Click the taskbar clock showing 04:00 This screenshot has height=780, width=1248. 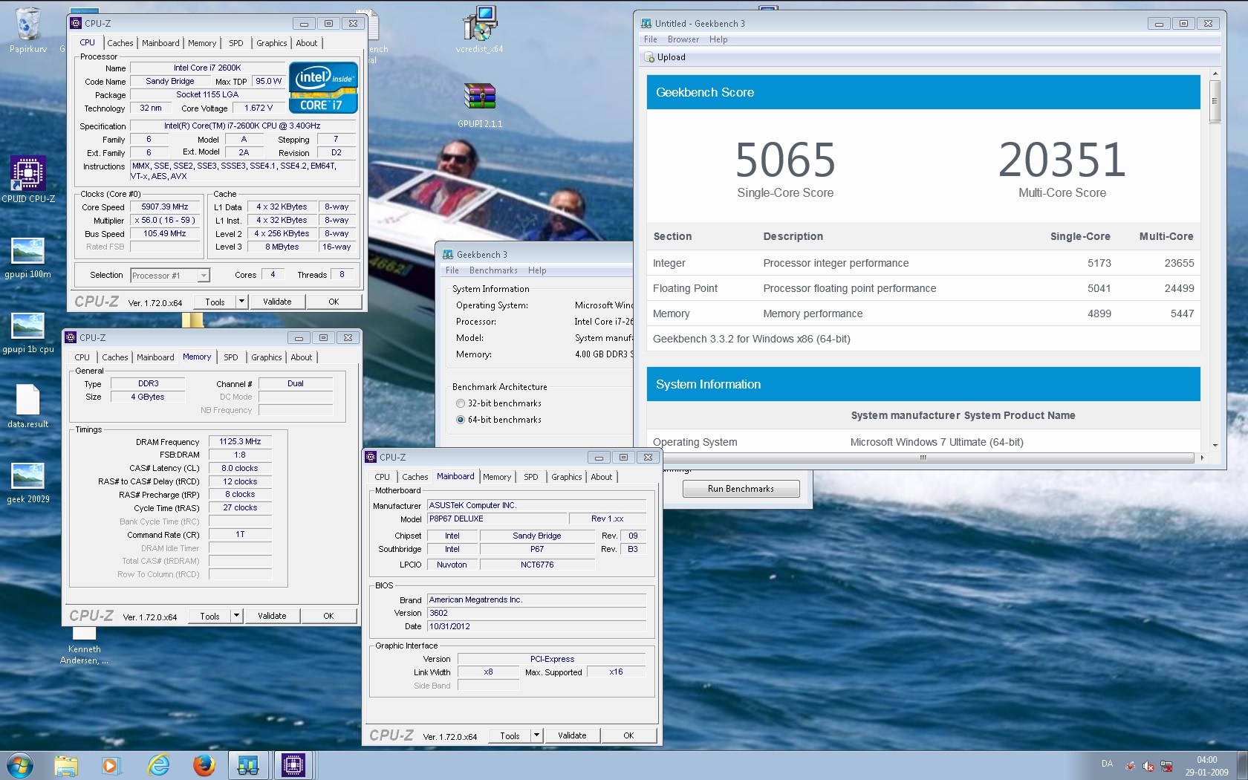[1206, 766]
